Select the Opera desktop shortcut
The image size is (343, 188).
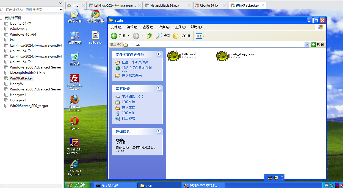[x=74, y=123]
